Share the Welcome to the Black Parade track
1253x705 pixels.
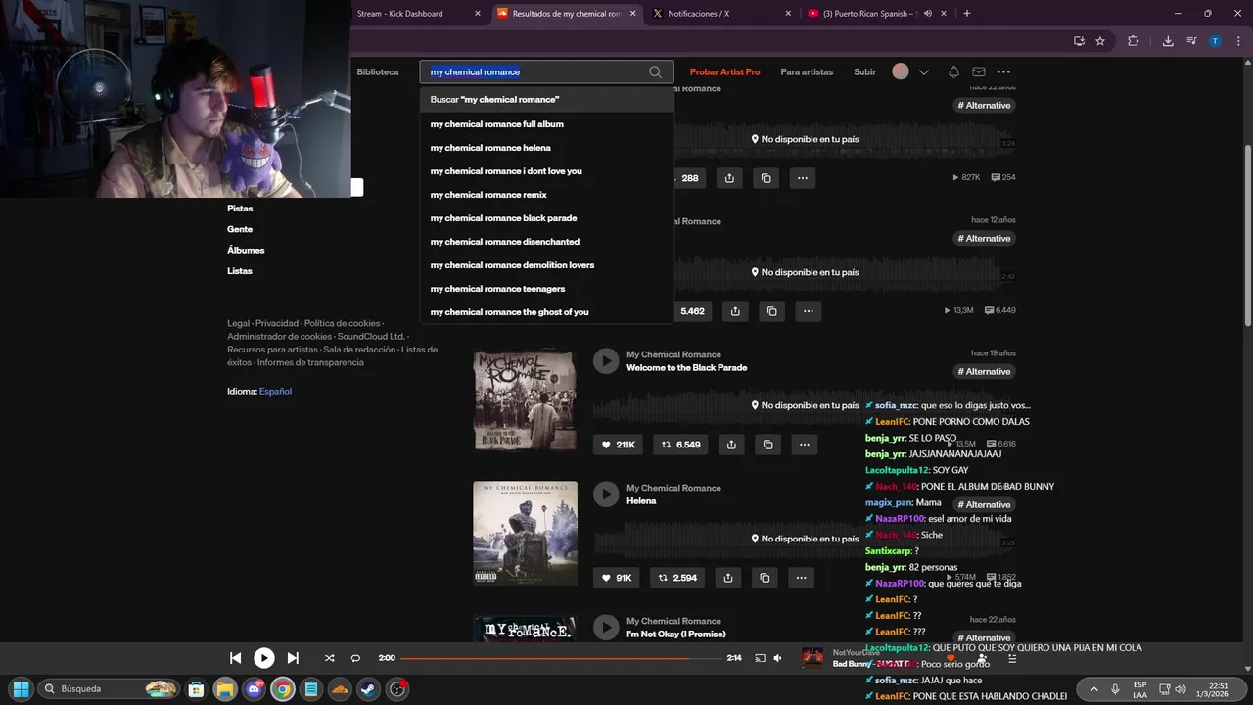tap(731, 445)
